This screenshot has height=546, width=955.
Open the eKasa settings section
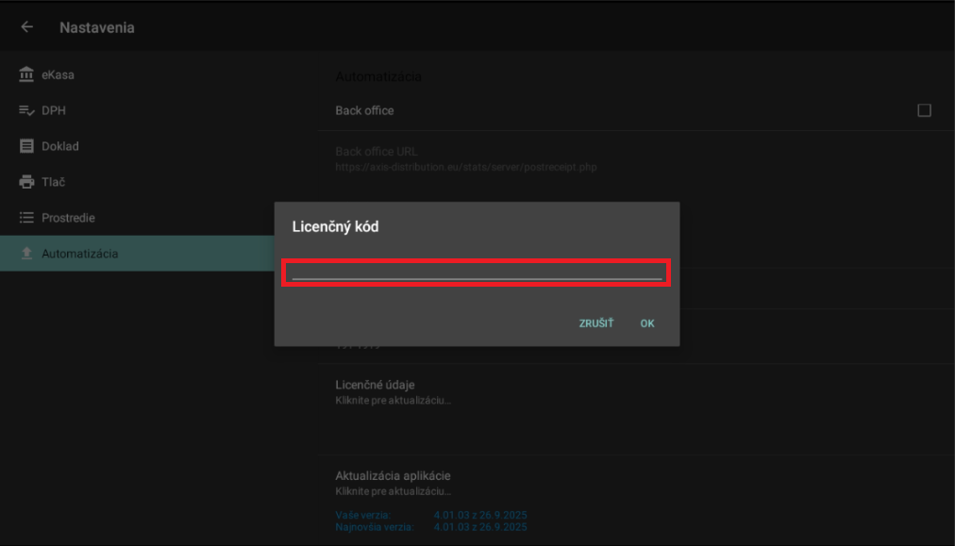[58, 74]
